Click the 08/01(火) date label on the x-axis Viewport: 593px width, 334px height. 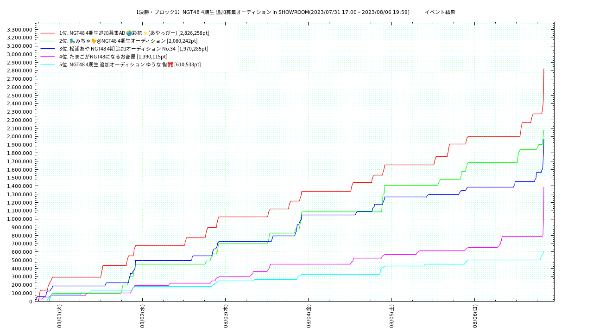60,316
